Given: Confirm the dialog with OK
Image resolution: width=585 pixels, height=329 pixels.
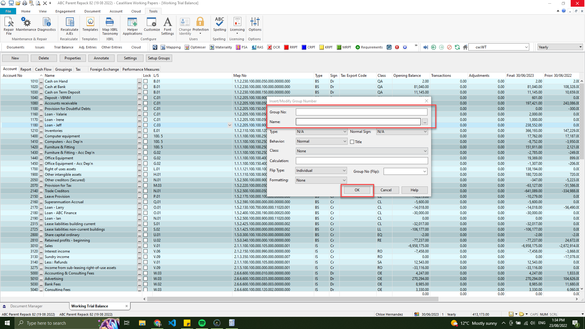Looking at the screenshot, I should pos(357,190).
